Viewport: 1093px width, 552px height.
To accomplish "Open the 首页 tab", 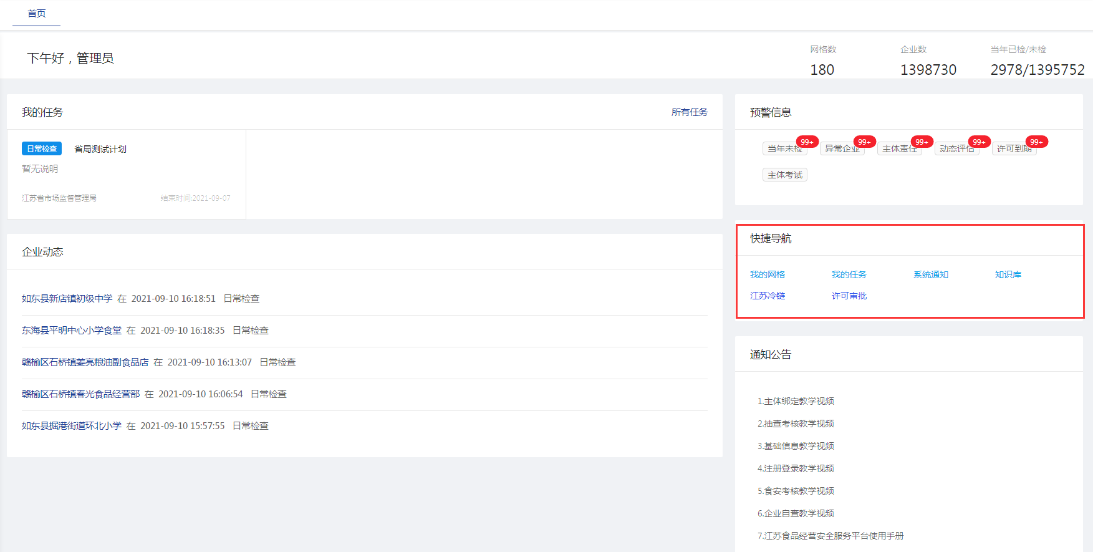I will point(36,14).
